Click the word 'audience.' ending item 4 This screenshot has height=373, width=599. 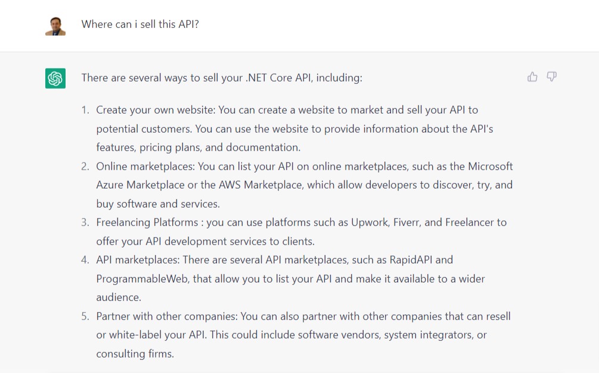(x=119, y=297)
